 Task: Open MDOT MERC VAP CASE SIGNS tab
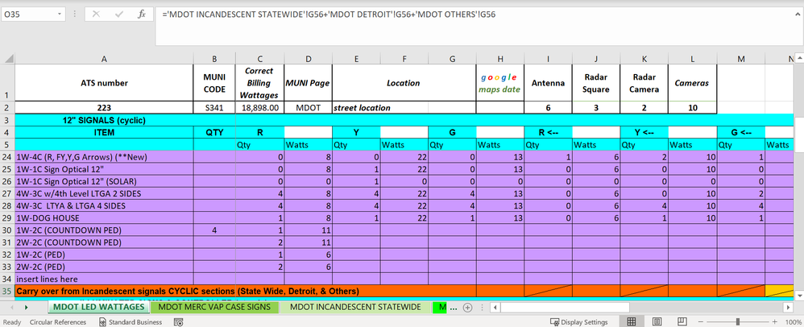214,307
